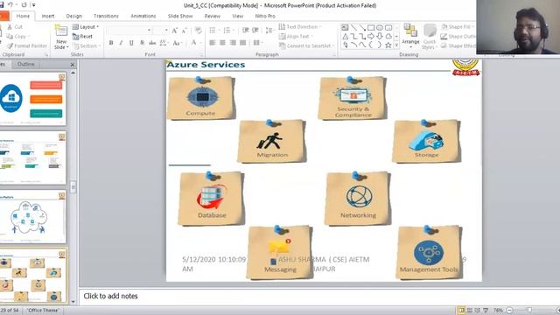The width and height of the screenshot is (560, 315).
Task: Open the Slide Show tab
Action: pyautogui.click(x=180, y=16)
